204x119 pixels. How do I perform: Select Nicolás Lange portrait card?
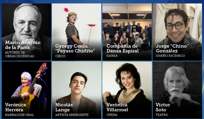(x=77, y=90)
